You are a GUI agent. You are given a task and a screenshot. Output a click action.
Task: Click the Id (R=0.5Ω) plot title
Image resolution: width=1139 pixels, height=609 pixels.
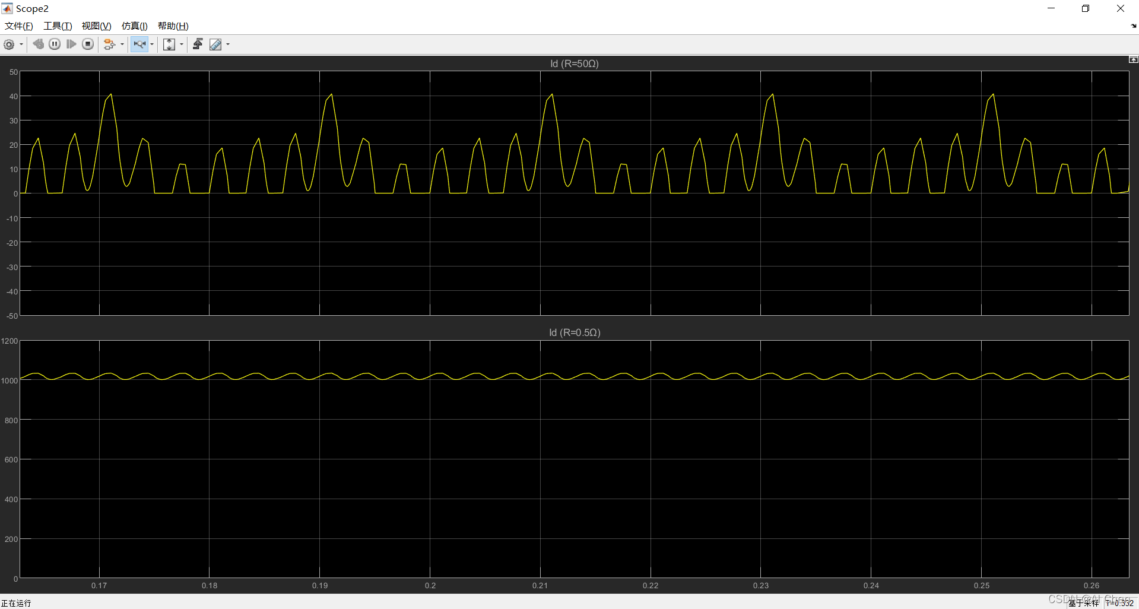[x=575, y=332]
